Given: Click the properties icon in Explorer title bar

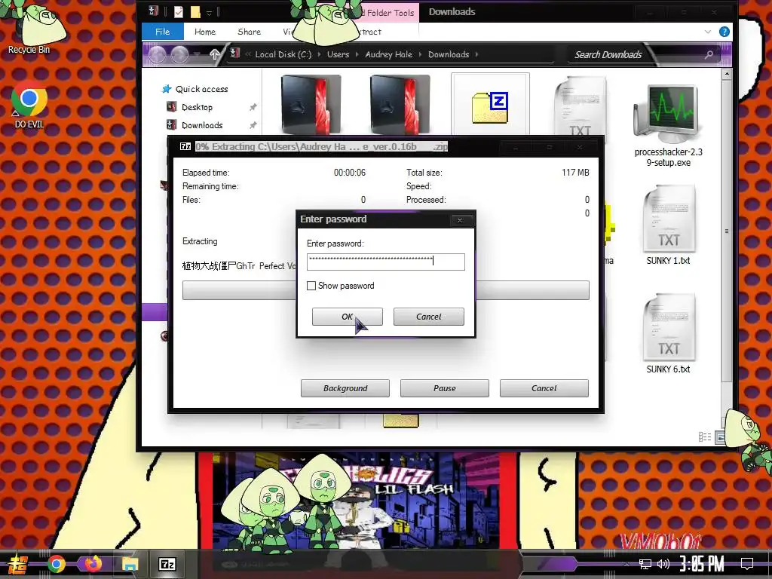Looking at the screenshot, I should point(178,12).
